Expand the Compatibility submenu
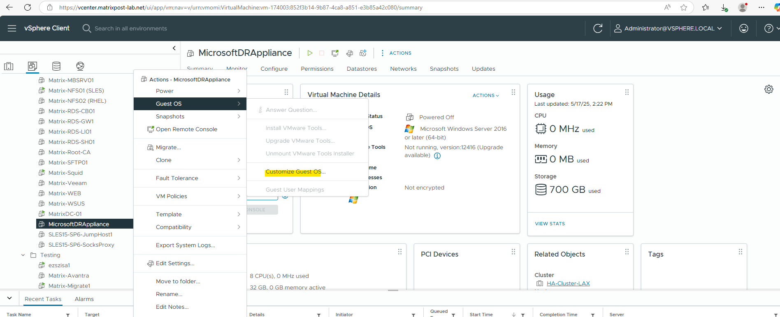This screenshot has height=317, width=780. [x=190, y=227]
